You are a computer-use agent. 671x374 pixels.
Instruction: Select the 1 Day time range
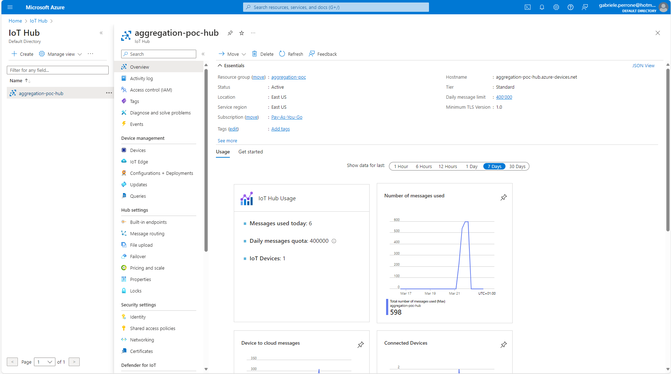pos(472,166)
